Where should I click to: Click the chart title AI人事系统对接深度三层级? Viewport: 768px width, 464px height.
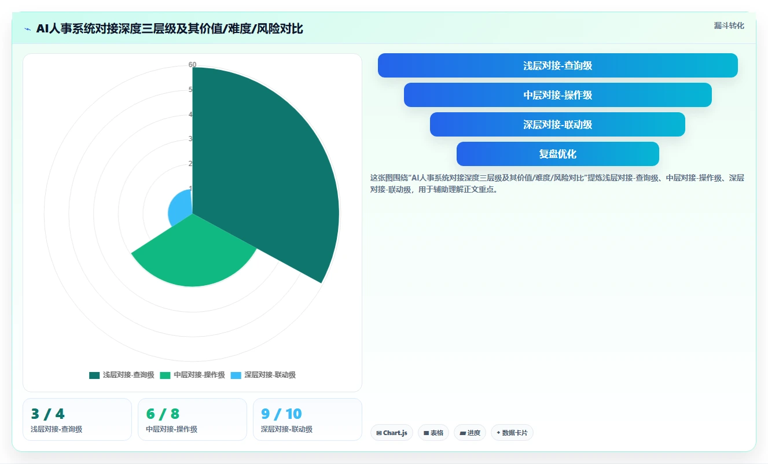coord(170,29)
